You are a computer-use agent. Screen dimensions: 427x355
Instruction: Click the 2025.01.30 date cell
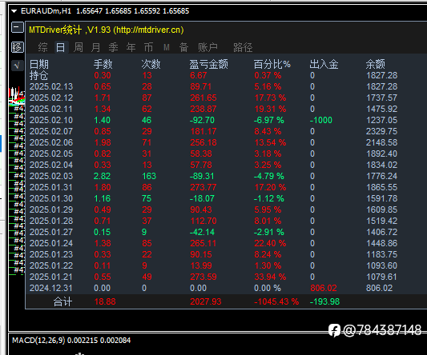point(51,198)
